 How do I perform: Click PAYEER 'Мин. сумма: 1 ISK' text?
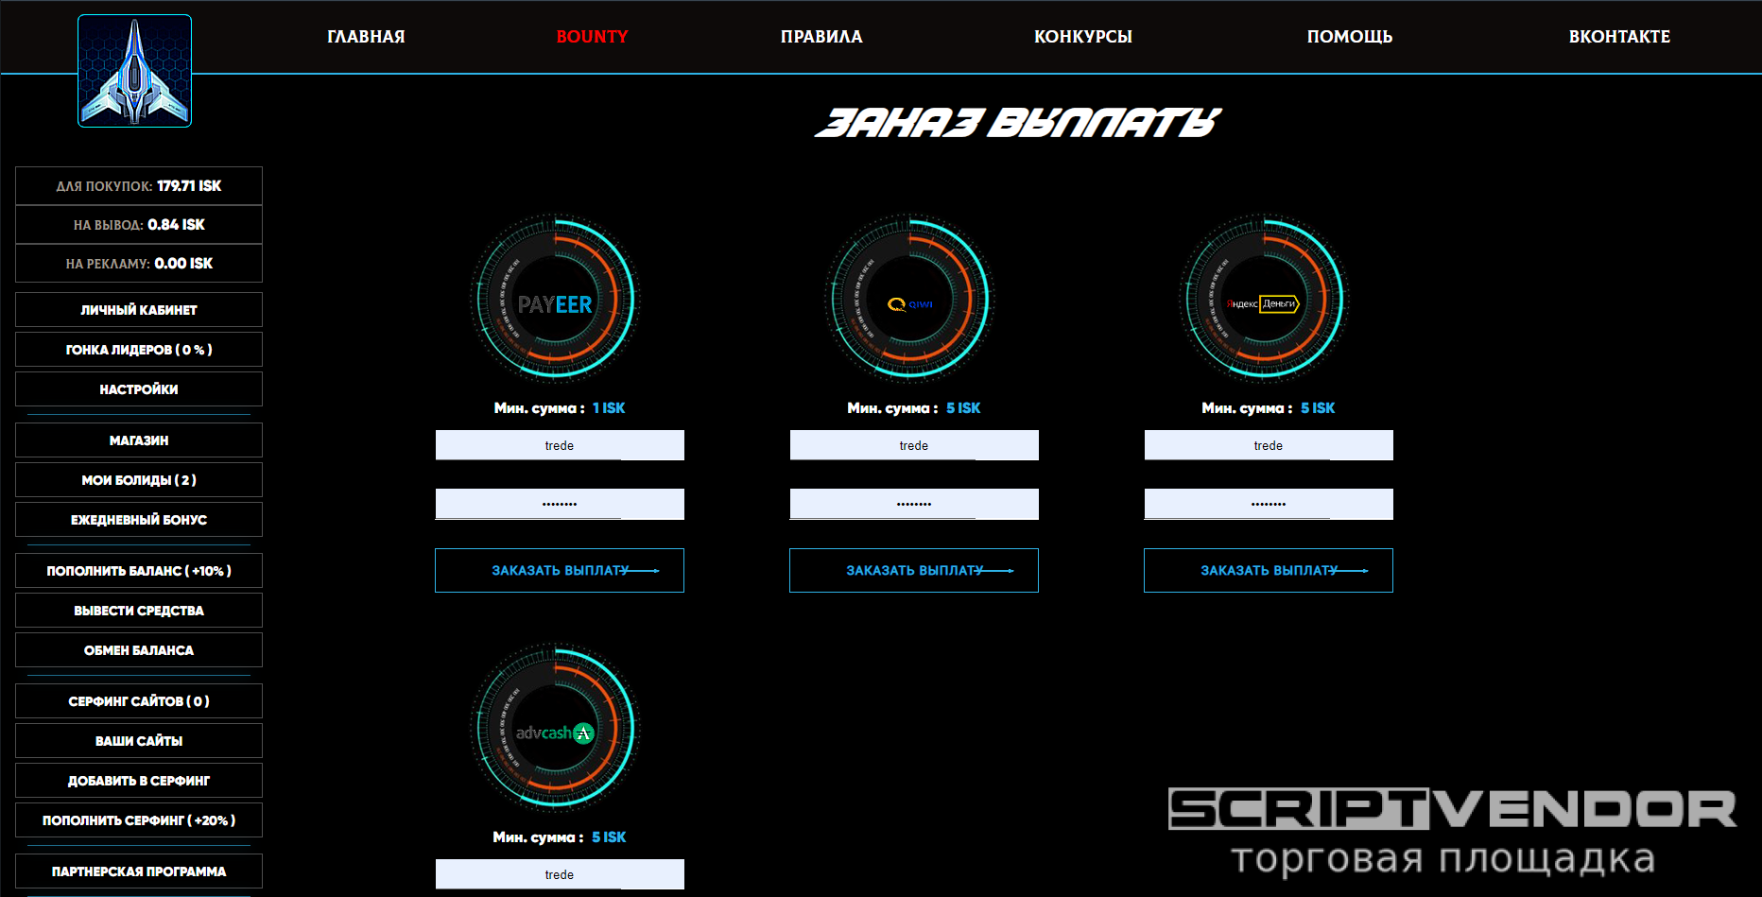tap(560, 408)
